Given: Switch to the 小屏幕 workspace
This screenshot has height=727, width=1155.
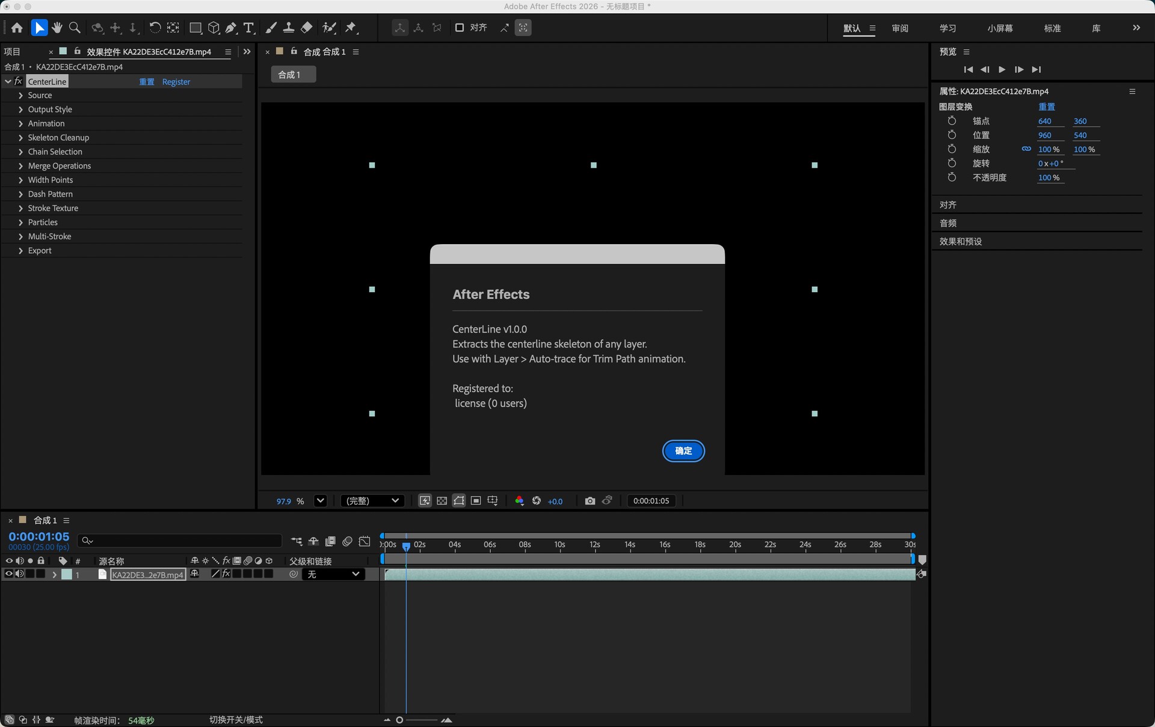Looking at the screenshot, I should (x=1000, y=28).
